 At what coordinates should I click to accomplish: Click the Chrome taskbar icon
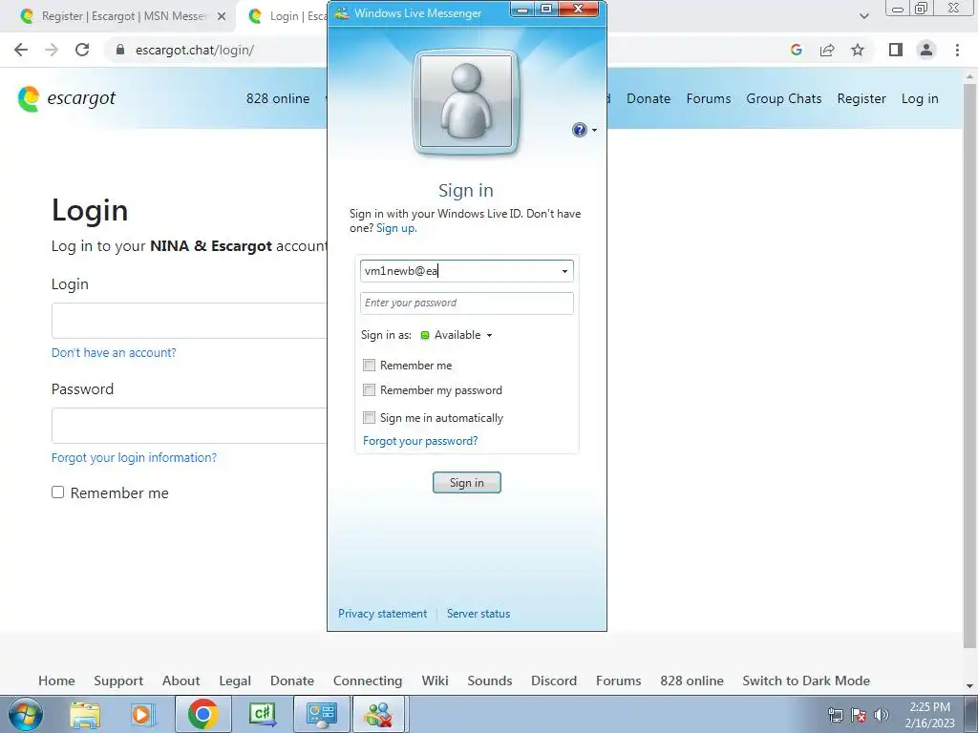point(202,714)
